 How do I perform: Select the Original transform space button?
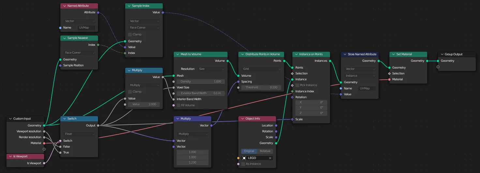[249, 151]
